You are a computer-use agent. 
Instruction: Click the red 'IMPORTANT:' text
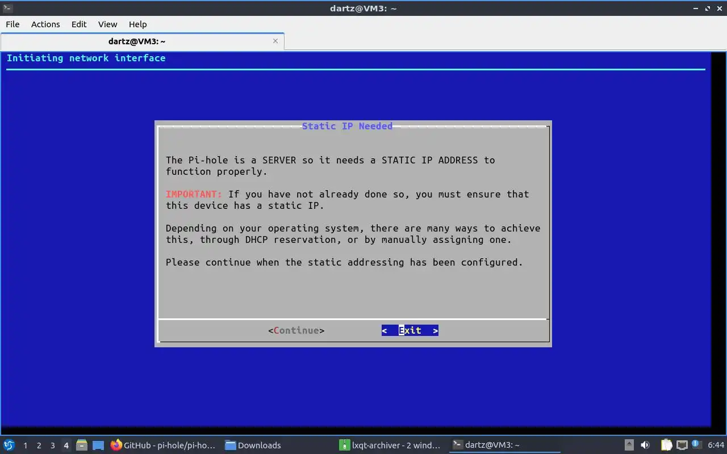pos(194,194)
